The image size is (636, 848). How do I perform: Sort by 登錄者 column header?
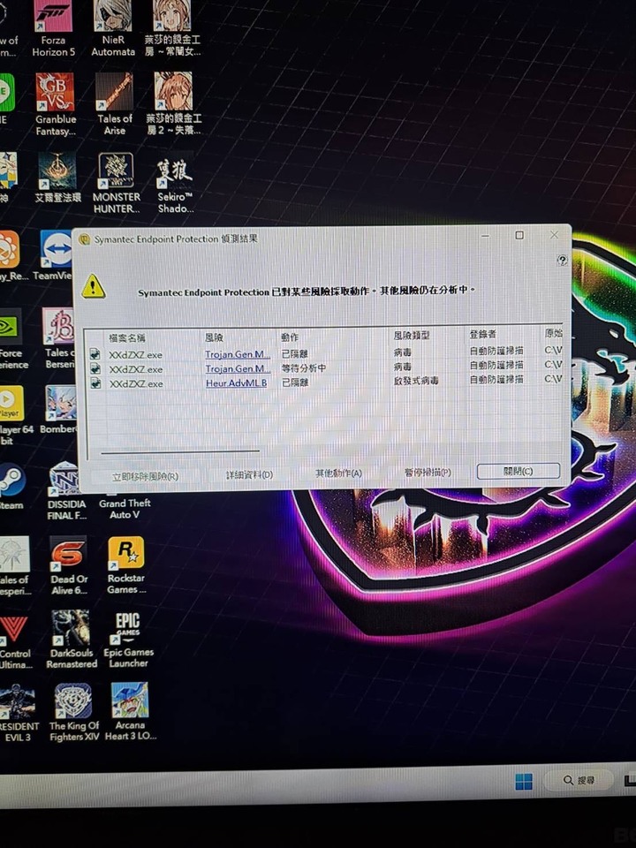pyautogui.click(x=482, y=334)
